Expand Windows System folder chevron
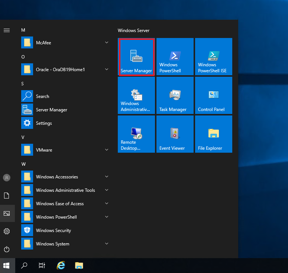The height and width of the screenshot is (273, 288). tap(107, 244)
